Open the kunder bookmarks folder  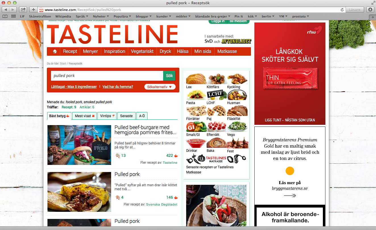tap(164, 16)
